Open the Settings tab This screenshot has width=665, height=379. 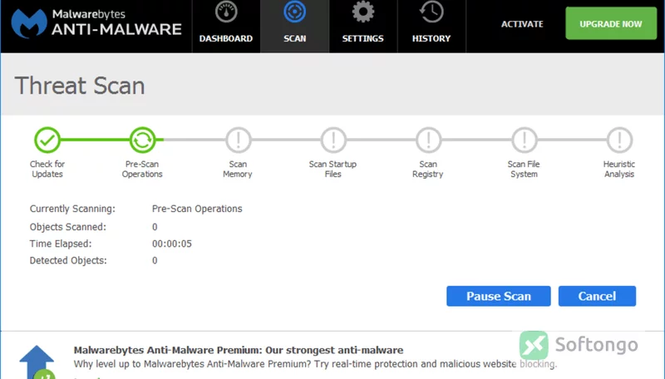tap(363, 27)
